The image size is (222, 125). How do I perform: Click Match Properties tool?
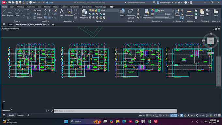tap(147, 14)
